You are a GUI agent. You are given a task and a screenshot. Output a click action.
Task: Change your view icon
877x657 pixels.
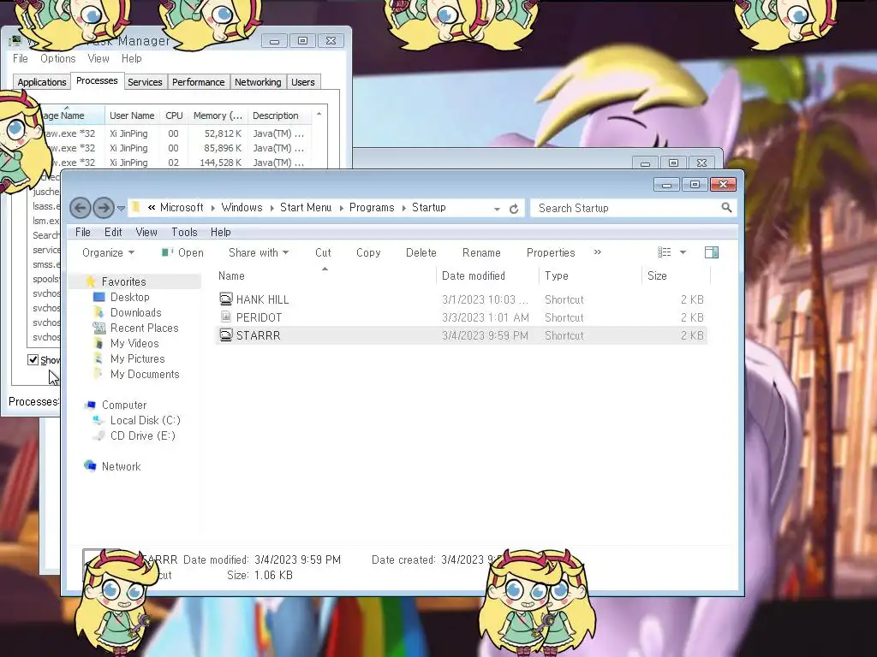664,252
